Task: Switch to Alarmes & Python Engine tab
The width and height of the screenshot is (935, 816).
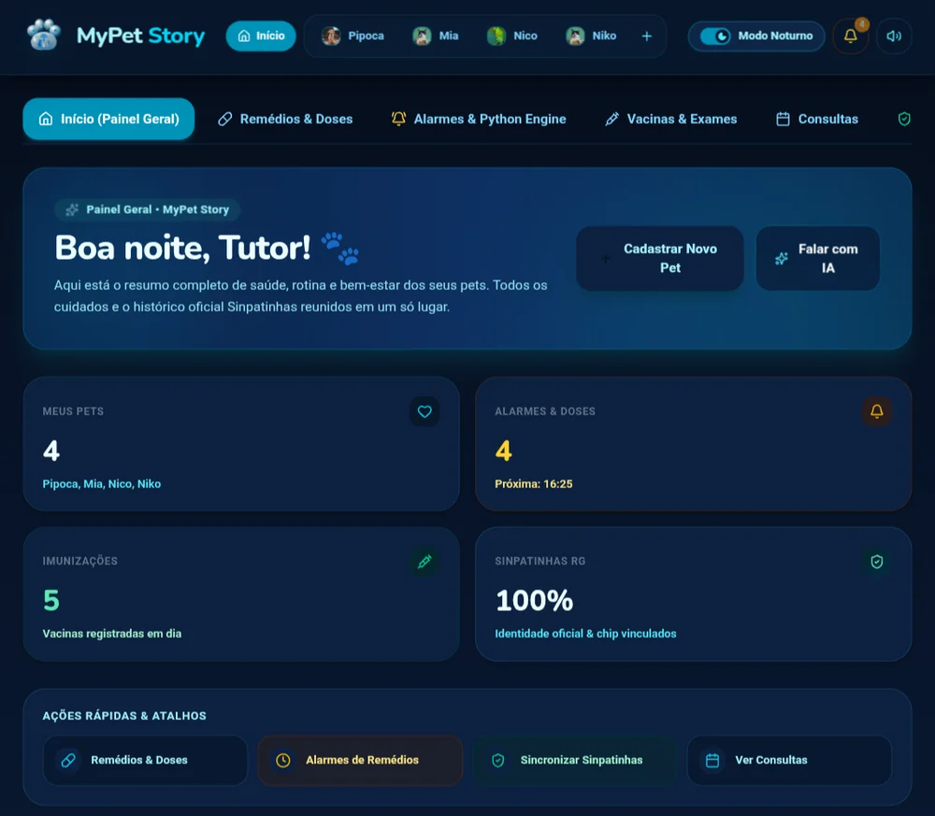Action: click(478, 120)
